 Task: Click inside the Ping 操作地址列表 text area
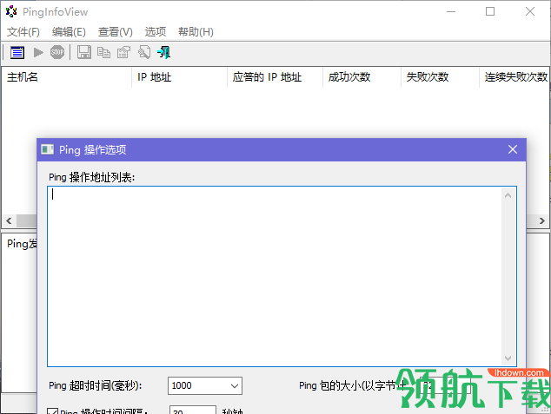point(274,277)
